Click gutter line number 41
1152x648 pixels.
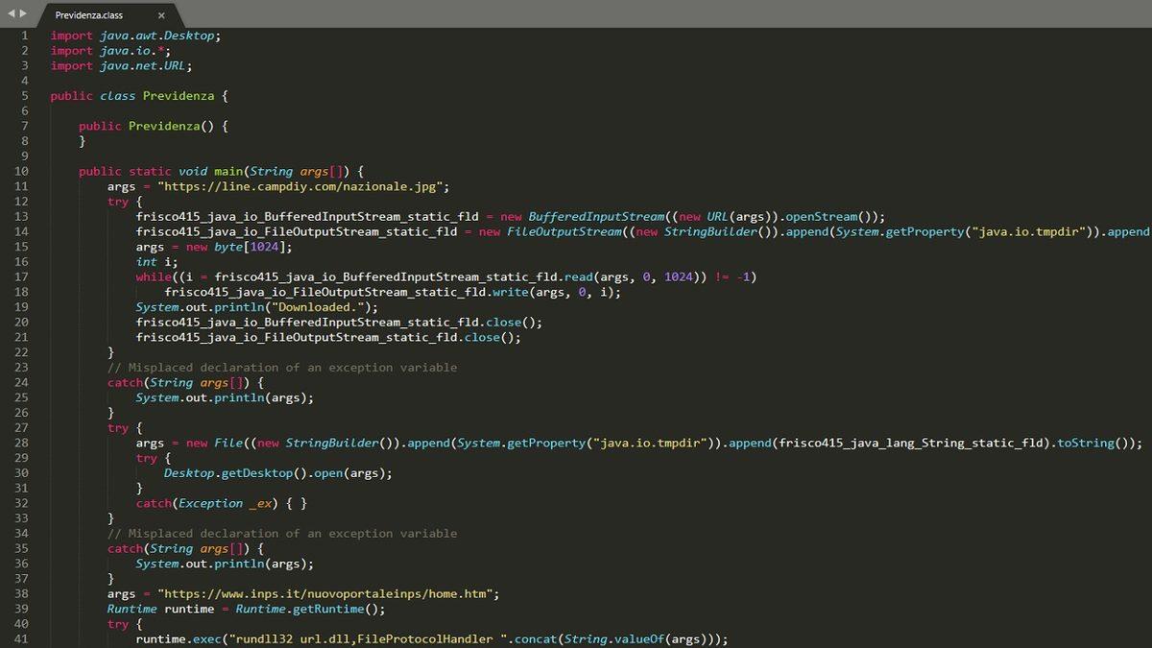coord(22,639)
